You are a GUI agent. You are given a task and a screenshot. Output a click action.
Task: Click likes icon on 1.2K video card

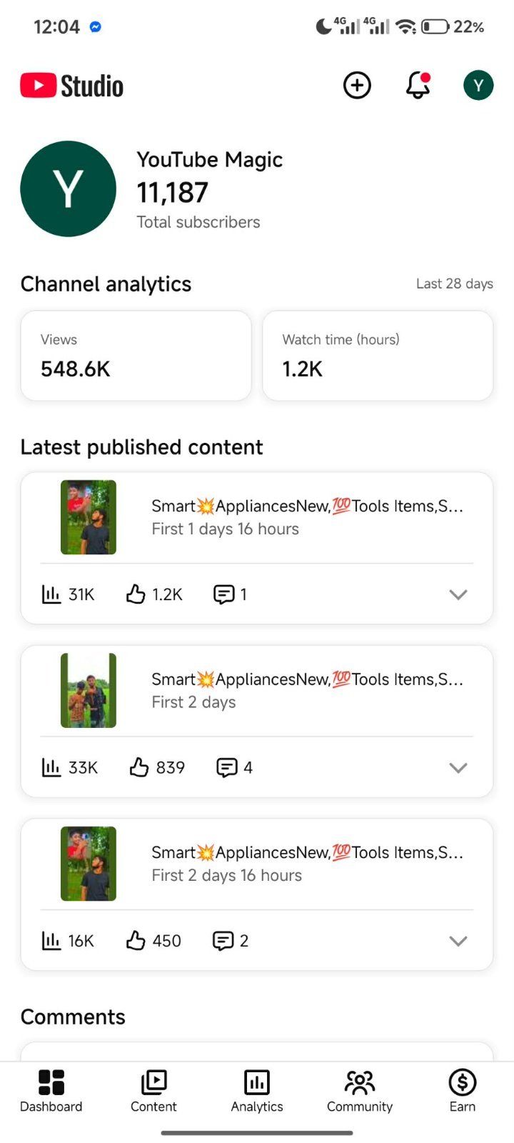point(136,594)
